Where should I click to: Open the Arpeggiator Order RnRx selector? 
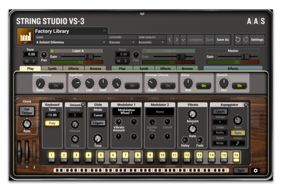[220, 133]
